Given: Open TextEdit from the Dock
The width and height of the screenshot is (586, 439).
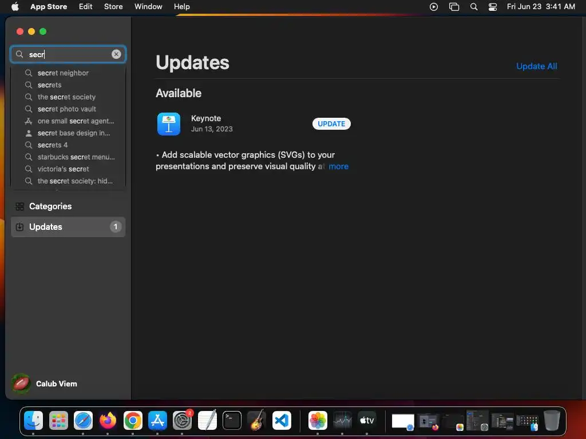Looking at the screenshot, I should pyautogui.click(x=207, y=420).
